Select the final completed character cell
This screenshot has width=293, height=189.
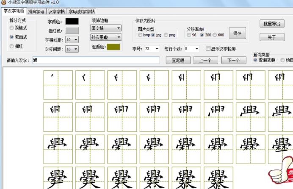(x=218, y=178)
